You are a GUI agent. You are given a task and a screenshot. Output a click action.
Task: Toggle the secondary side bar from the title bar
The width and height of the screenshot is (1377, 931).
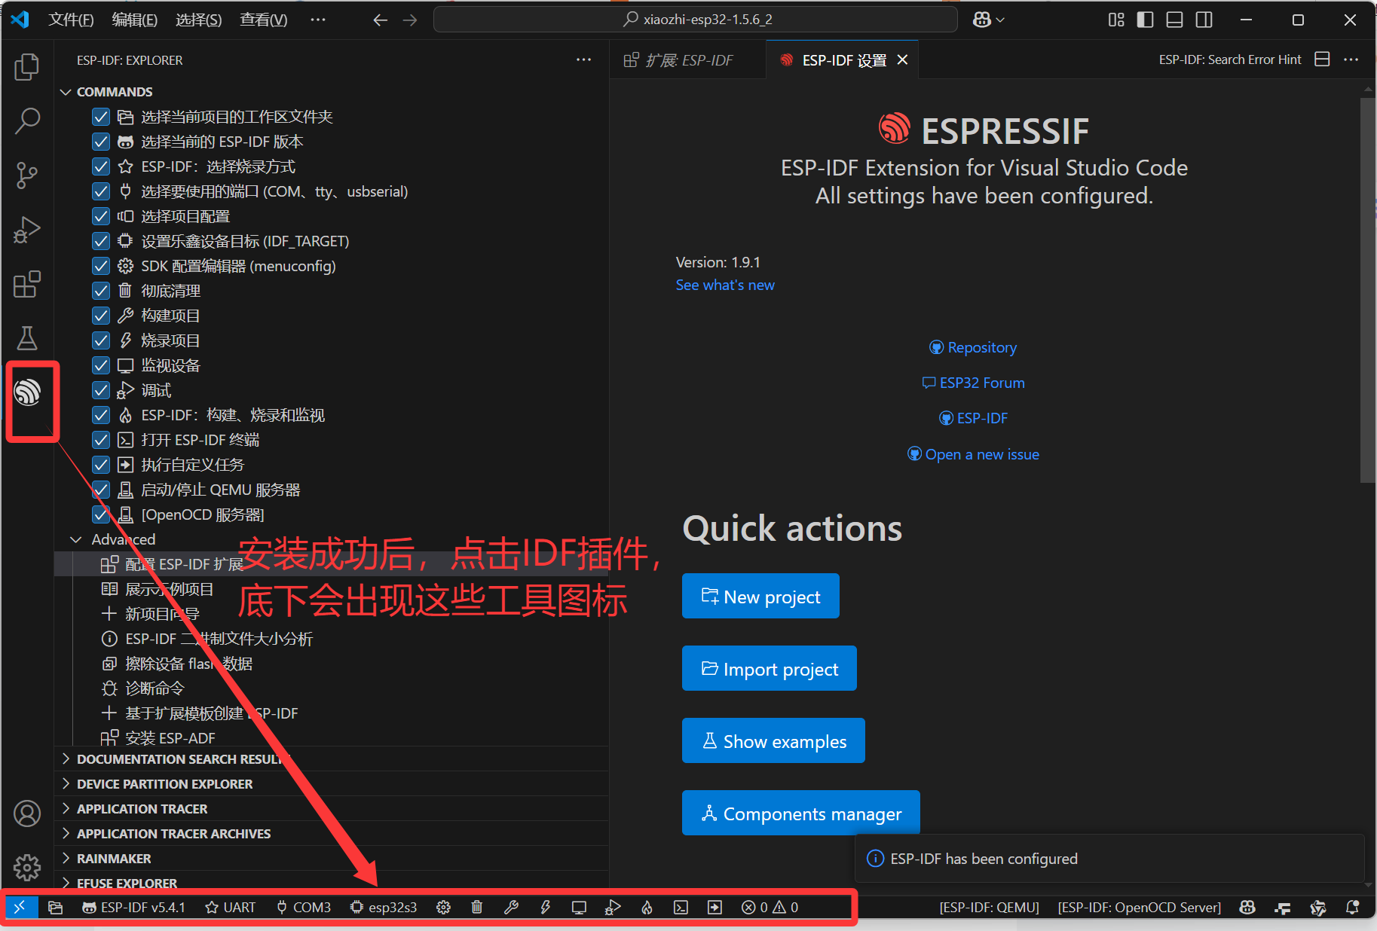(x=1204, y=20)
